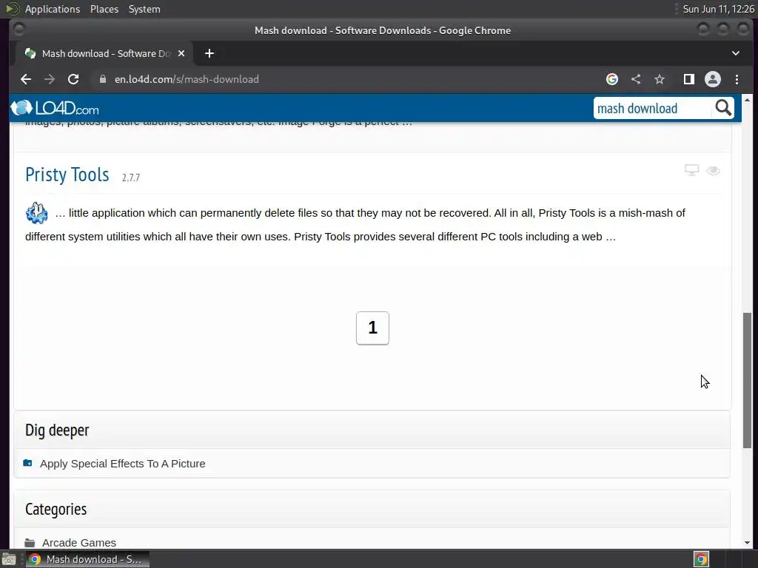Open the Google account icon in address bar

click(612, 79)
